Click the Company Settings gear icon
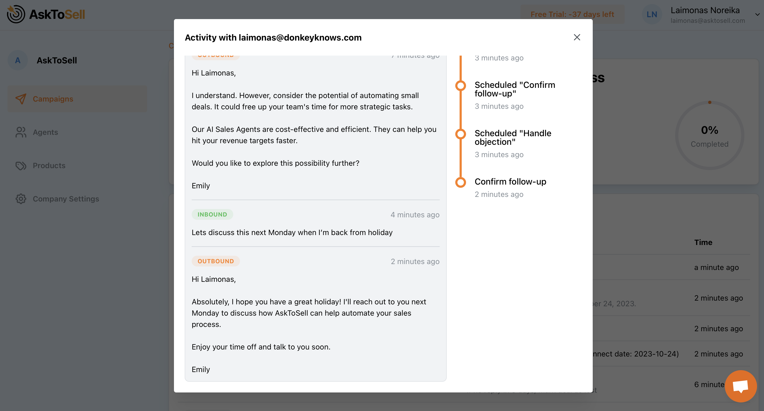Viewport: 764px width, 411px height. [x=21, y=199]
